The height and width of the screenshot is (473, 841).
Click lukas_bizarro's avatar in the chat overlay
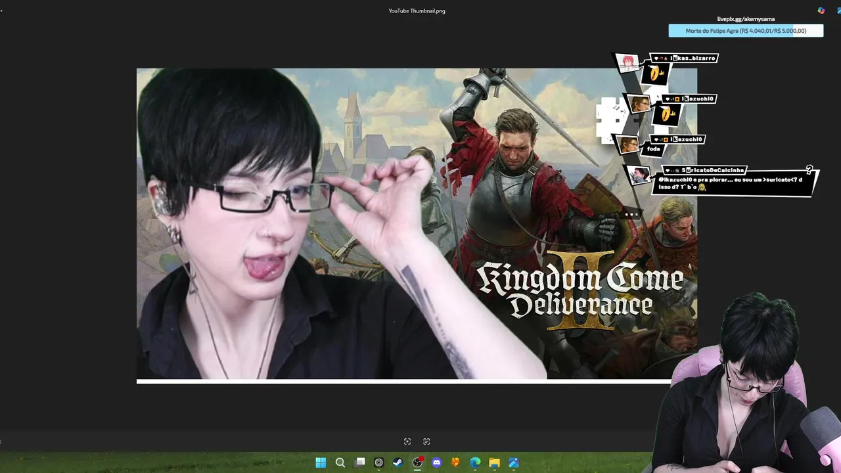(x=629, y=64)
